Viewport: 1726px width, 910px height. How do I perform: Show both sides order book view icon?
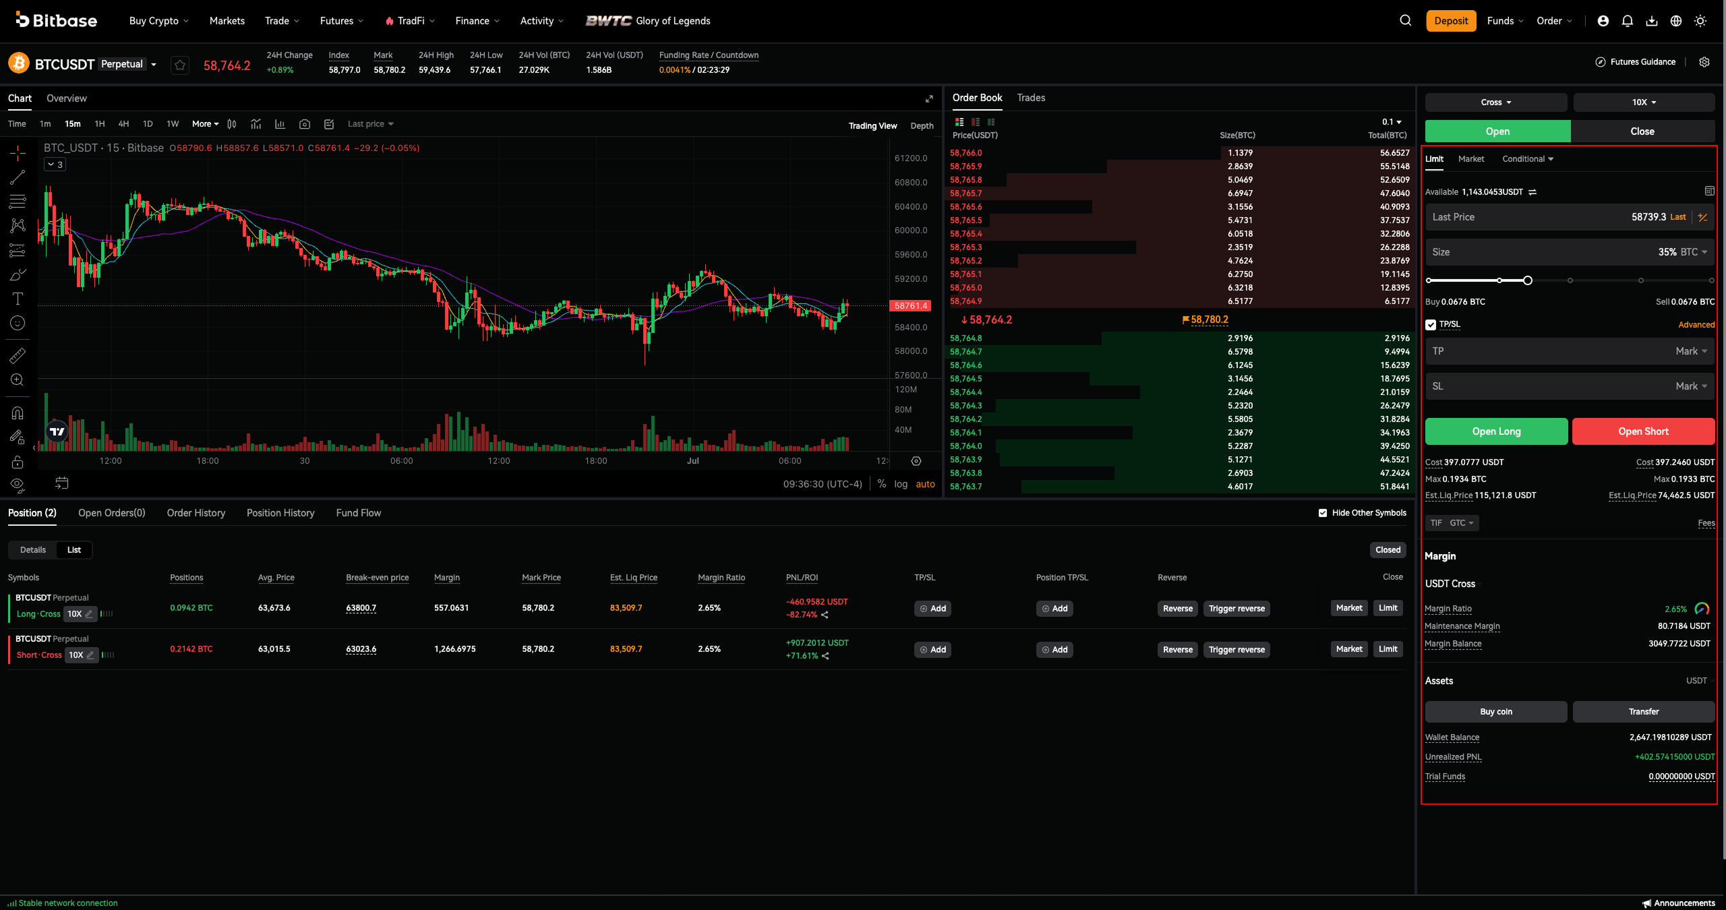pos(959,122)
